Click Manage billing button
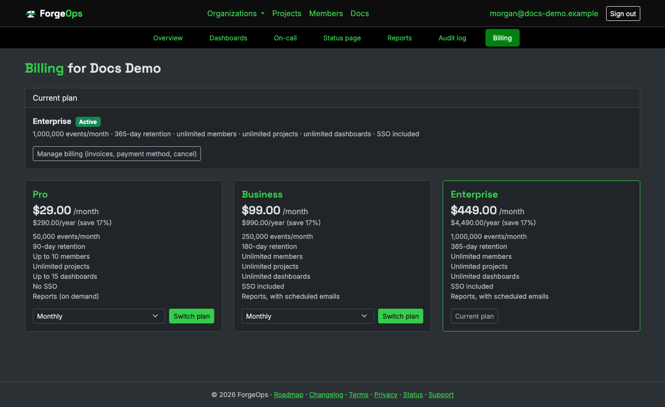This screenshot has height=407, width=665. (x=117, y=154)
